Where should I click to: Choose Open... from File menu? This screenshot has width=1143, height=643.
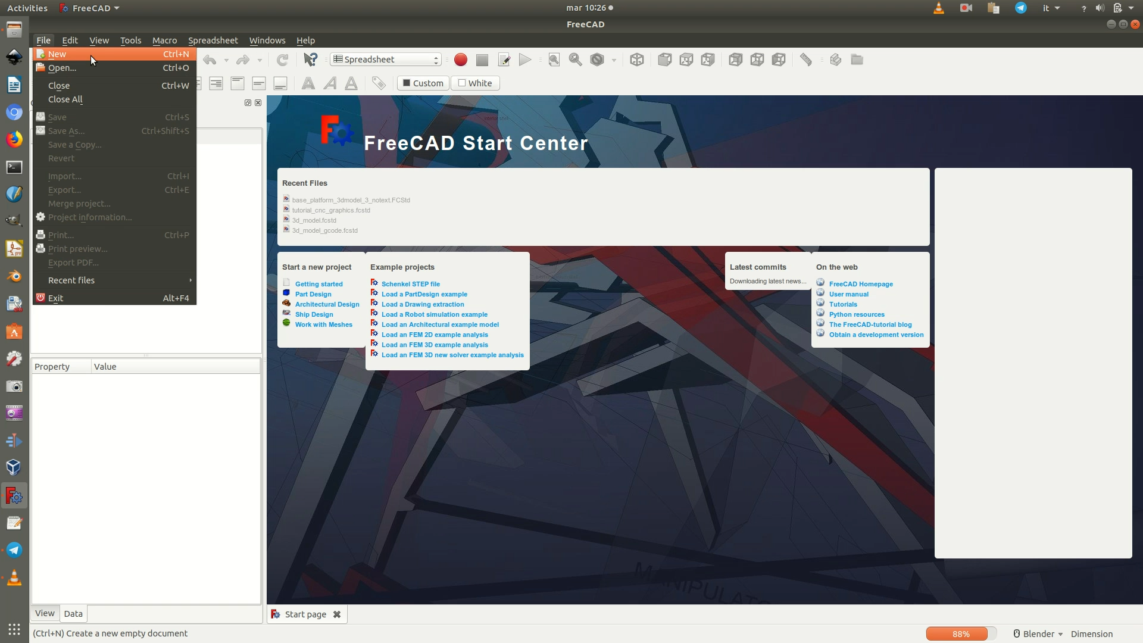pos(114,68)
